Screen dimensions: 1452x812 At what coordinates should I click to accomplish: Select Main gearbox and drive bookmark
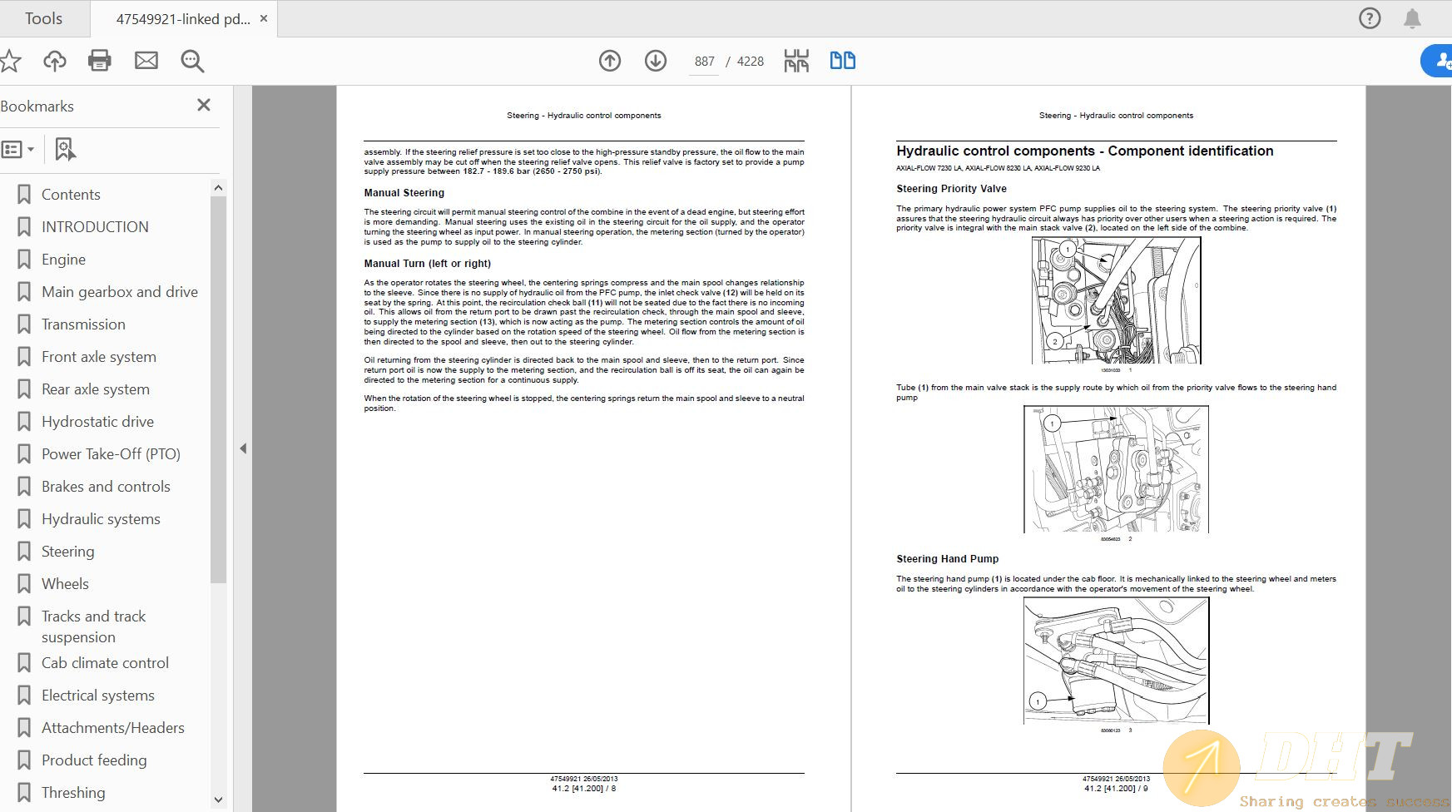pyautogui.click(x=120, y=292)
